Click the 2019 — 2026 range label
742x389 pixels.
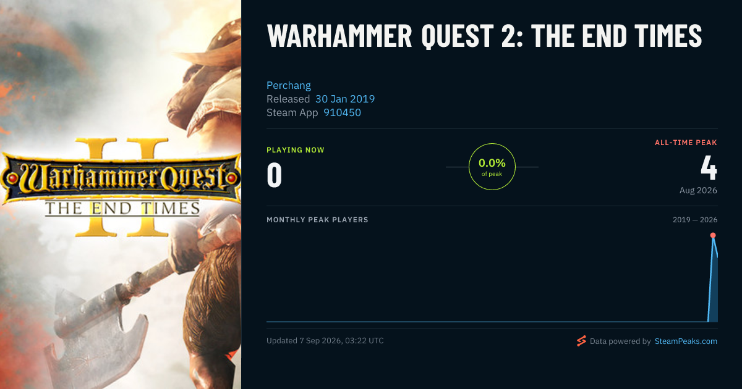(x=695, y=220)
